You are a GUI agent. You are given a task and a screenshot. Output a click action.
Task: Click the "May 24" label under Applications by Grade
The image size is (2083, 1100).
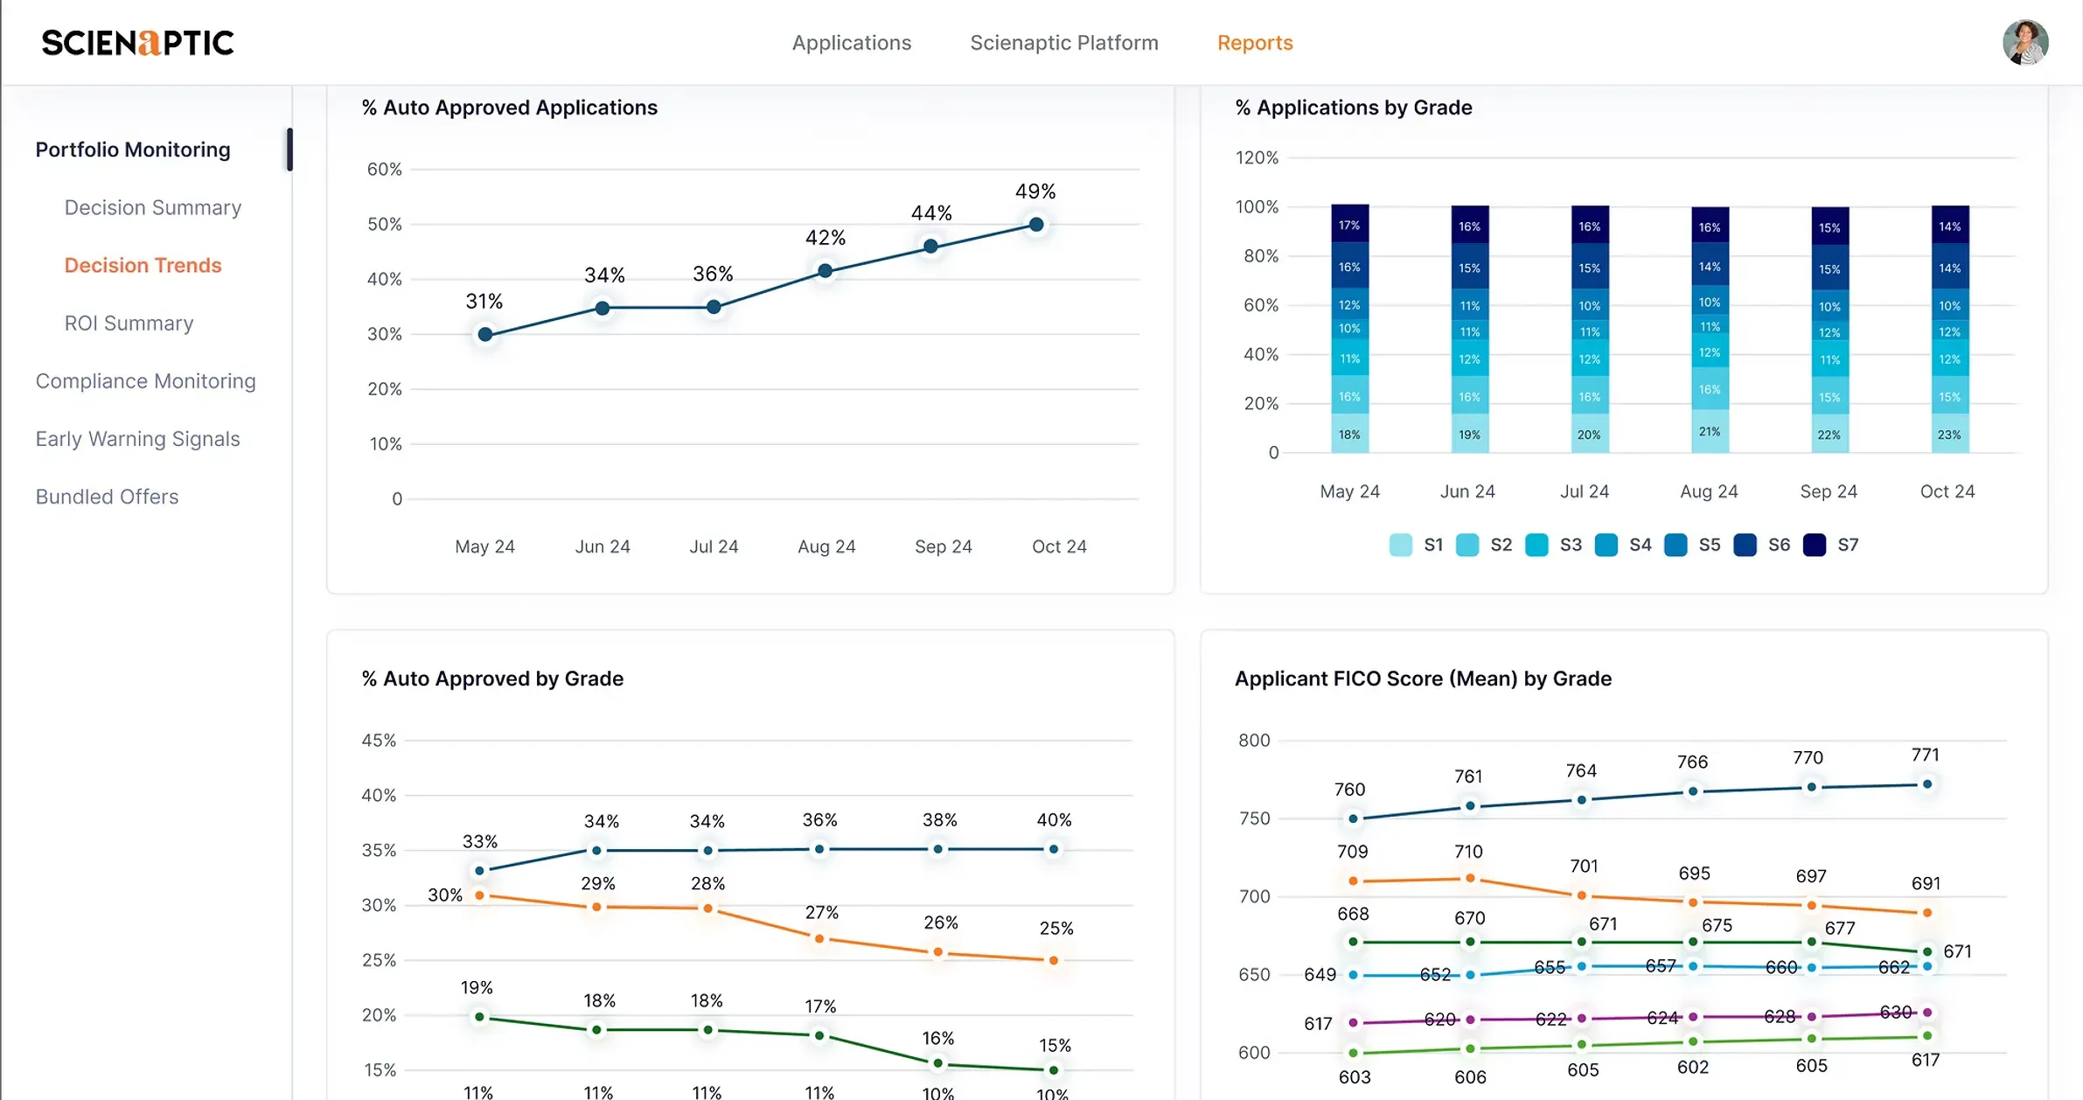(1349, 491)
